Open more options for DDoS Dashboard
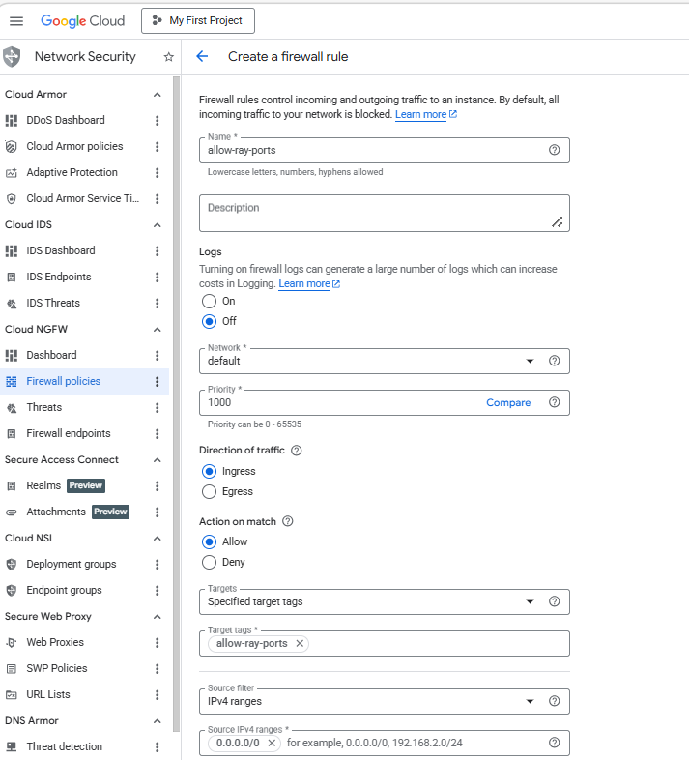This screenshot has height=760, width=689. coord(157,120)
